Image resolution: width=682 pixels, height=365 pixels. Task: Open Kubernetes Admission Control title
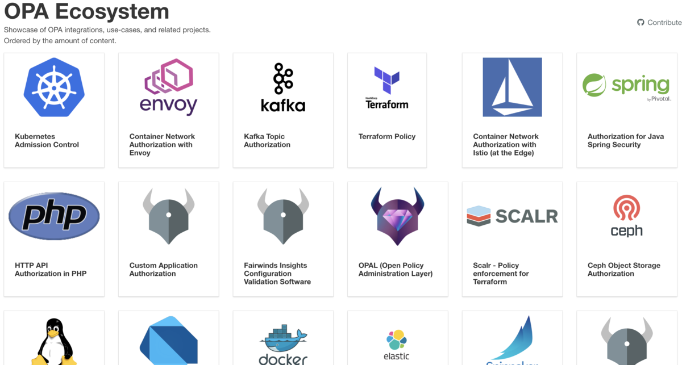pyautogui.click(x=47, y=141)
